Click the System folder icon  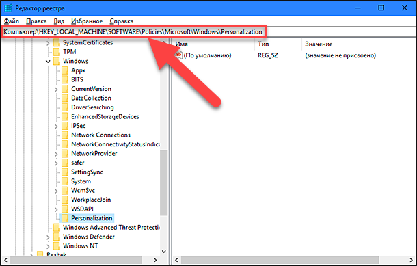point(65,181)
